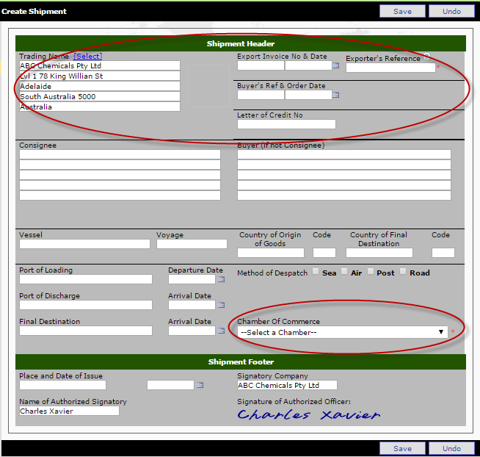This screenshot has width=480, height=457.
Task: Click the help icon beside Exporter's Reference
Action: pos(426,57)
